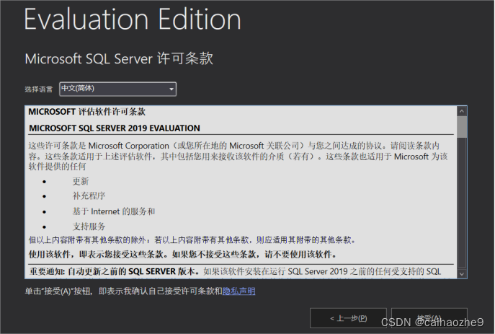
Task: Click the 补充程序 bullet item
Action: point(89,196)
